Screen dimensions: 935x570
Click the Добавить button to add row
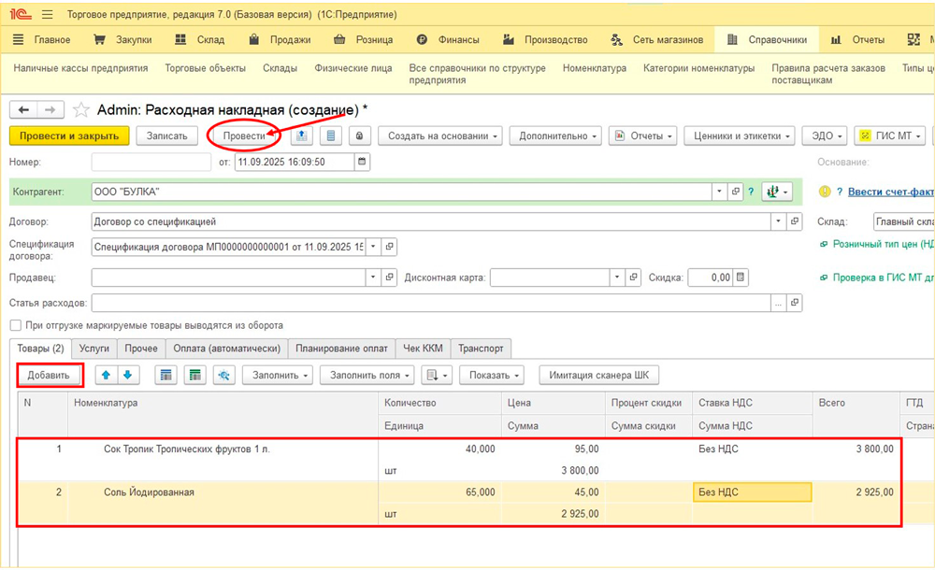50,375
